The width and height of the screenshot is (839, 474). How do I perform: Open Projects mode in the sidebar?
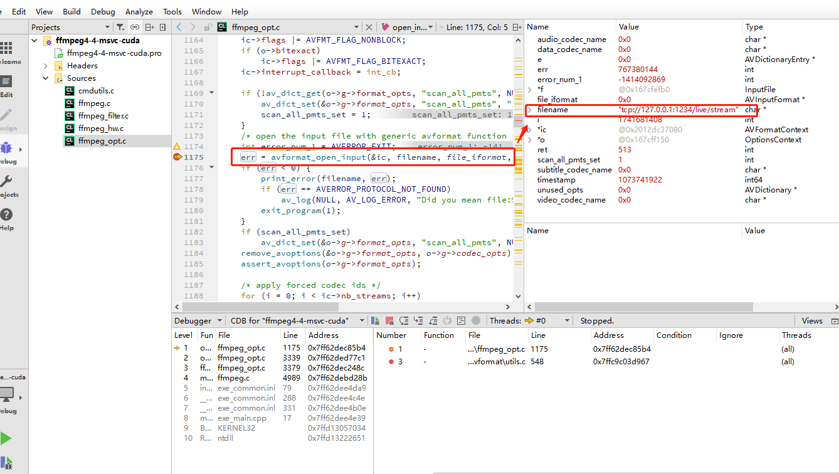[x=6, y=187]
